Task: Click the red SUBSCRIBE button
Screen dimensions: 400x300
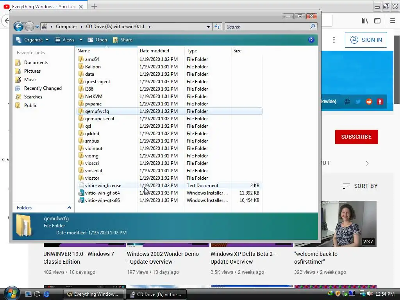Action: 356,137
